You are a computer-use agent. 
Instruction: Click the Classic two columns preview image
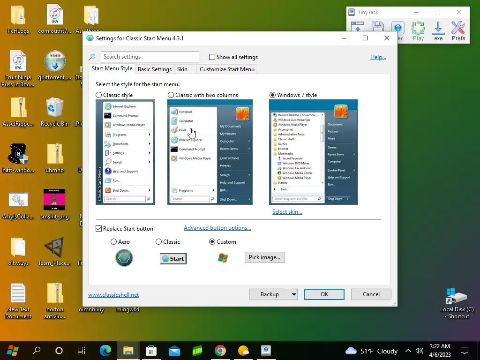coord(210,152)
